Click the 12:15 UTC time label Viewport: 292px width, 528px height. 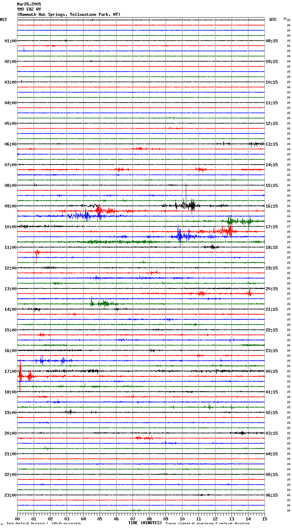click(x=272, y=124)
